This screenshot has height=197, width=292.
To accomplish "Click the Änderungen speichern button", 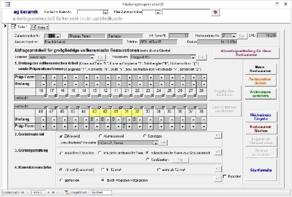I will click(x=260, y=93).
